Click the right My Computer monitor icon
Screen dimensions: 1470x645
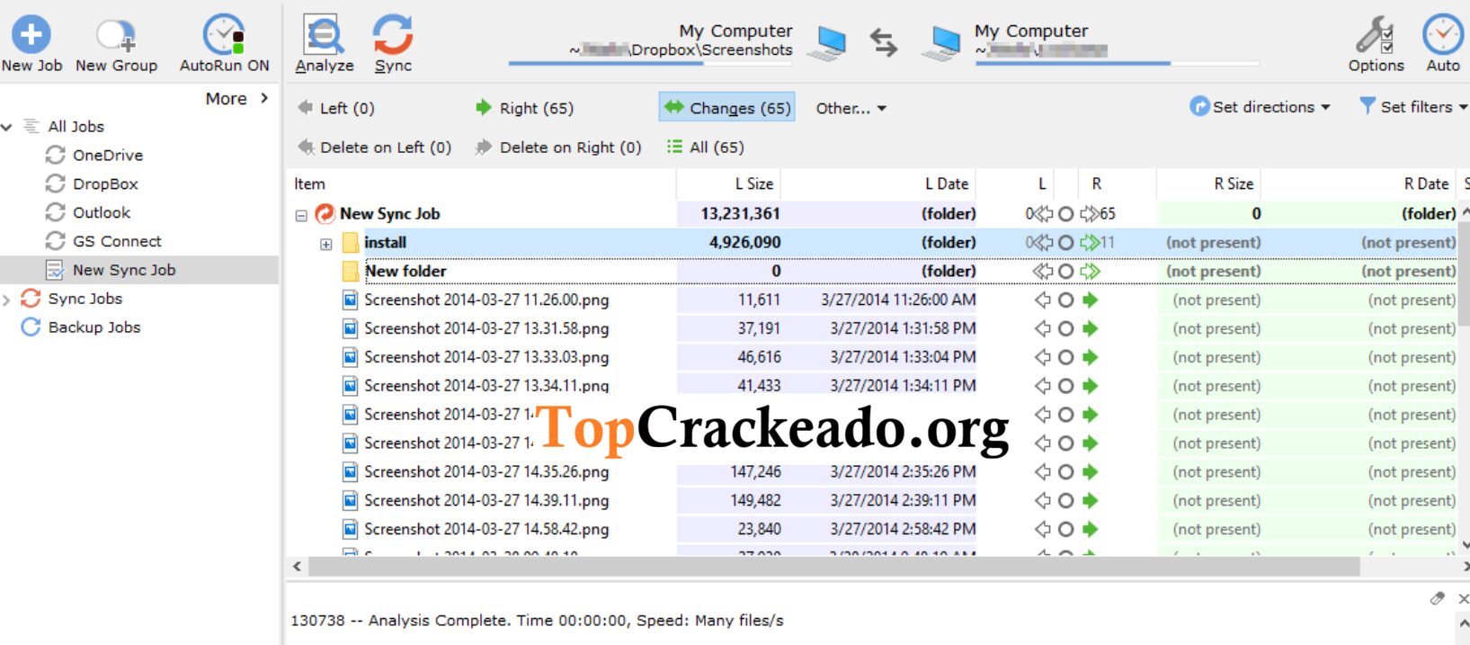[941, 43]
